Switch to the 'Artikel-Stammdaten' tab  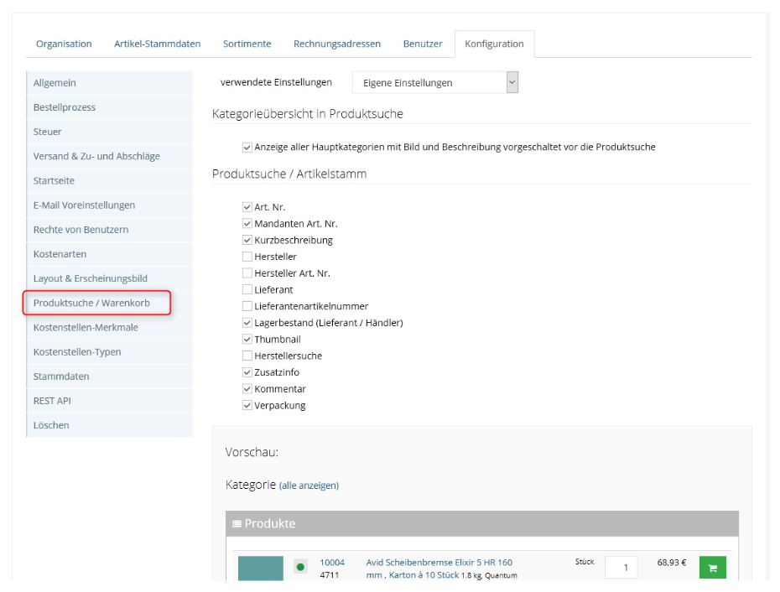157,44
